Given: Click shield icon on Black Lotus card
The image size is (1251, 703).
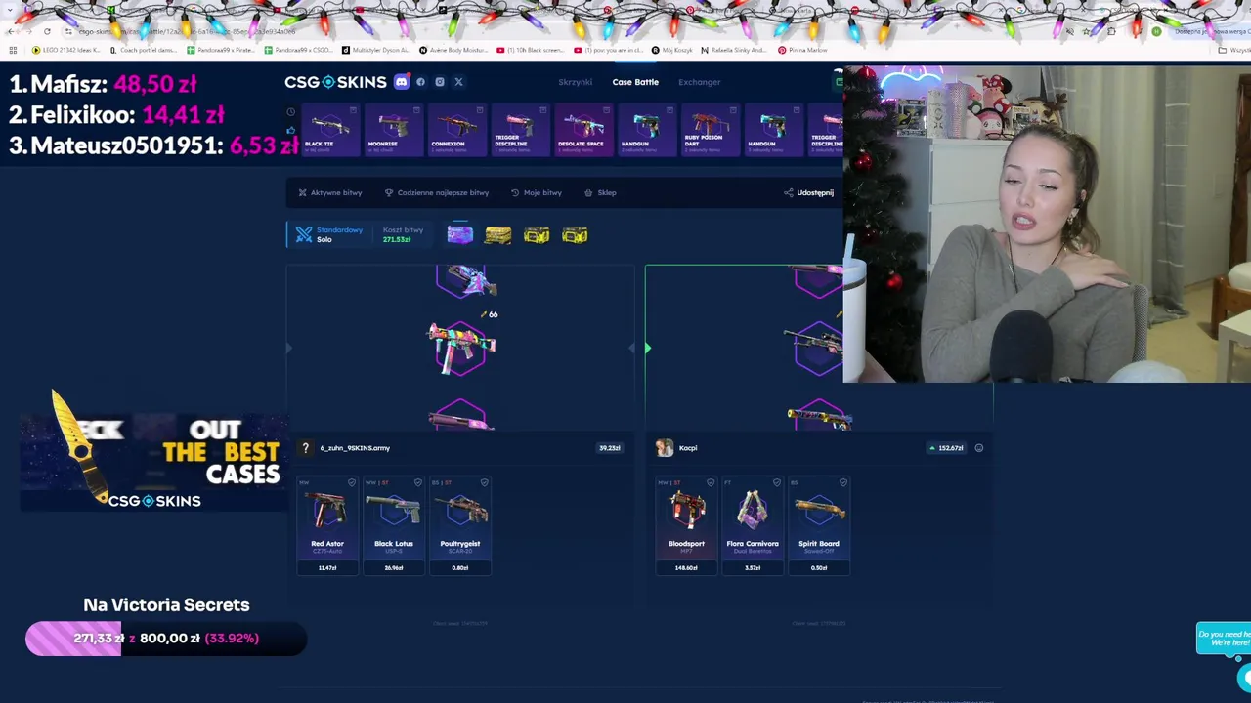Looking at the screenshot, I should tap(418, 482).
